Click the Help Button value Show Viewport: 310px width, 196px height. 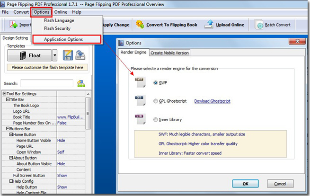[62, 187]
